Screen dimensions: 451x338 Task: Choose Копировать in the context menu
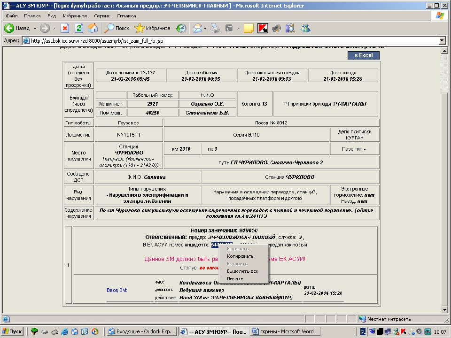pos(243,256)
